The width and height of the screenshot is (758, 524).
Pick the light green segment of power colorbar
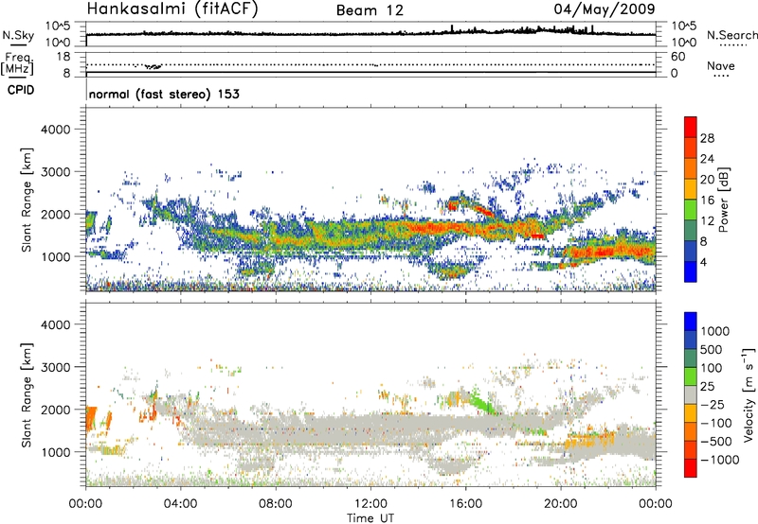[691, 210]
